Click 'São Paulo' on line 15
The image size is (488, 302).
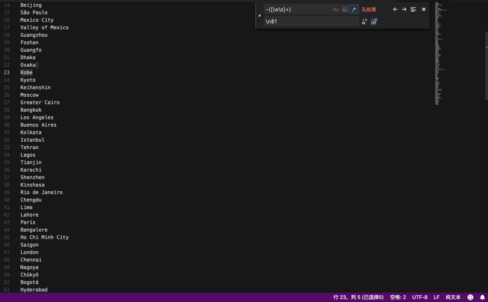[34, 12]
